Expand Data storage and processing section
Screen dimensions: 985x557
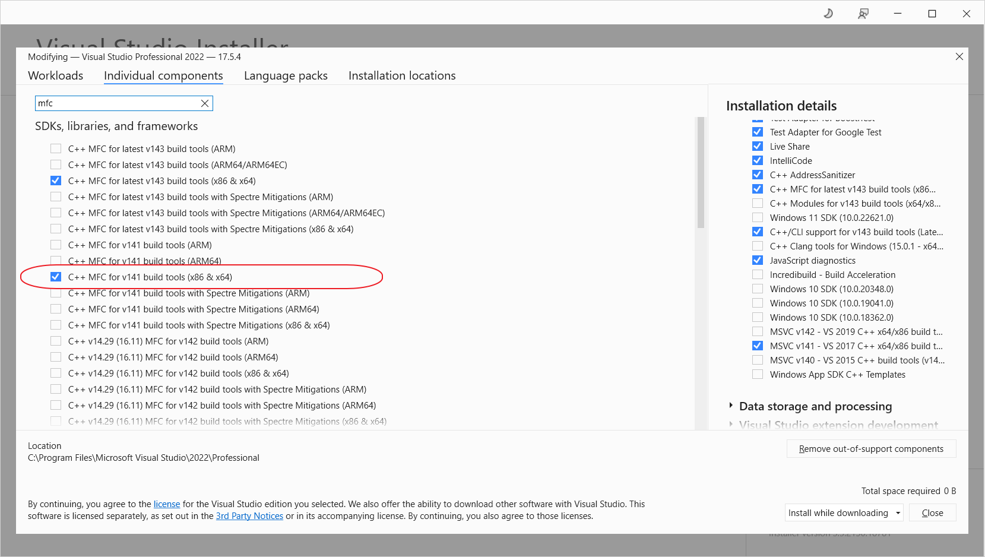click(x=731, y=406)
